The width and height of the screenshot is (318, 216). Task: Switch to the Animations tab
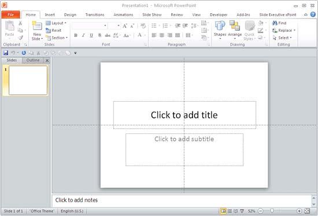point(123,15)
